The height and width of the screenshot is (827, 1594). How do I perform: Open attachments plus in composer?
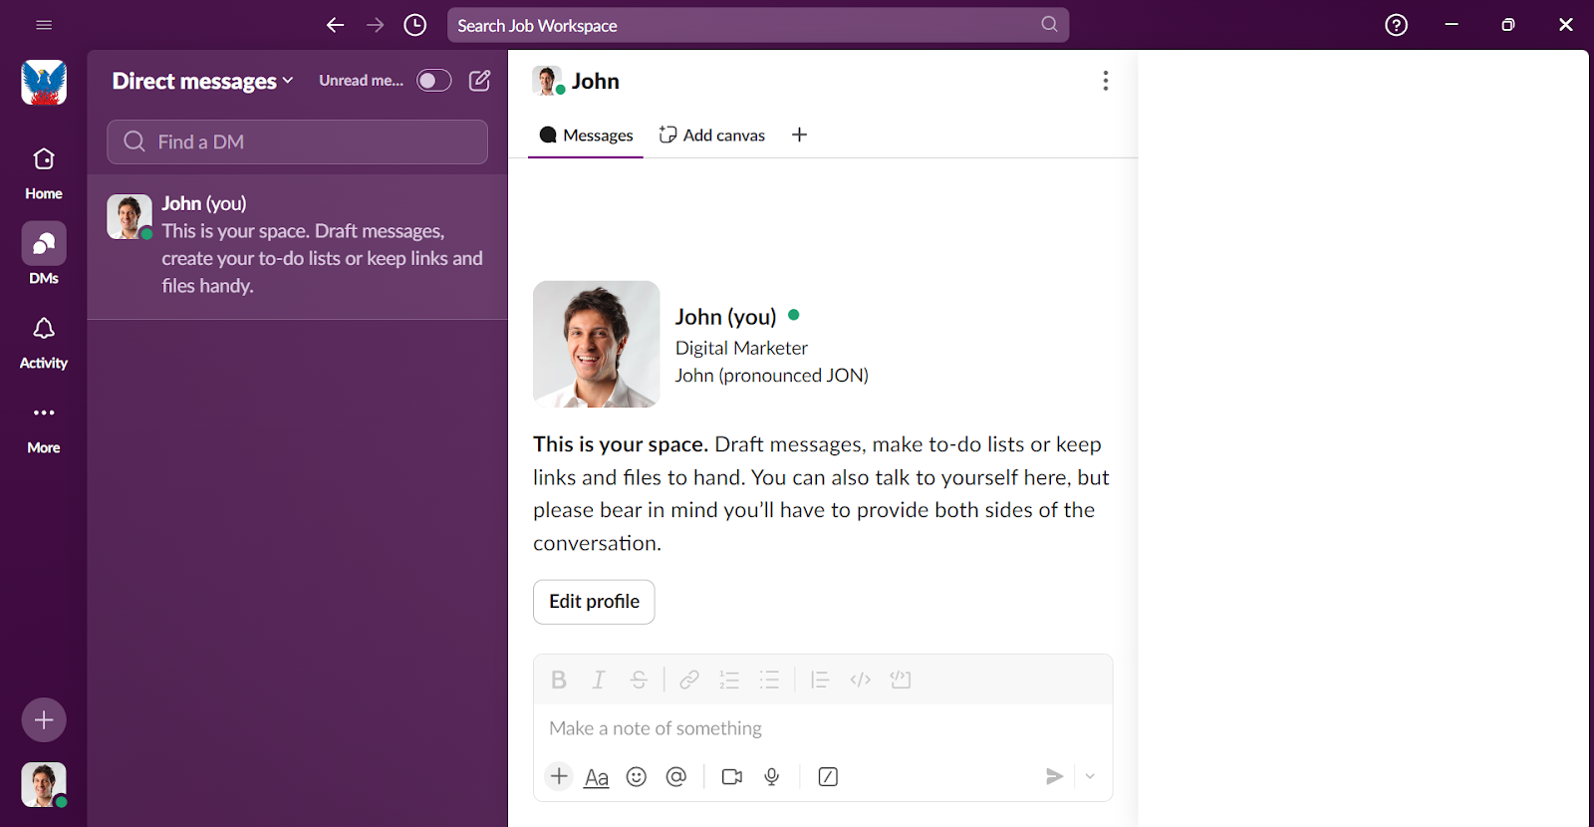coord(559,776)
